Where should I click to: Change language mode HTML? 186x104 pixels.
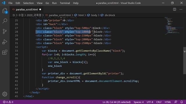click(x=168, y=102)
